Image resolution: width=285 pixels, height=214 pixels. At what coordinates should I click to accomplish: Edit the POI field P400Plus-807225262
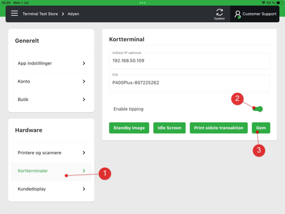189,83
